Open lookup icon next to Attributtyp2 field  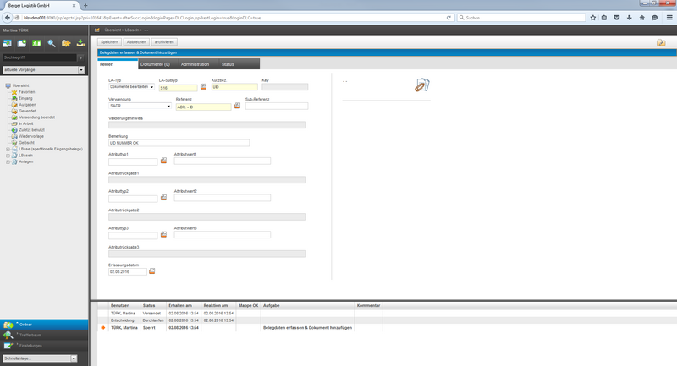click(163, 198)
